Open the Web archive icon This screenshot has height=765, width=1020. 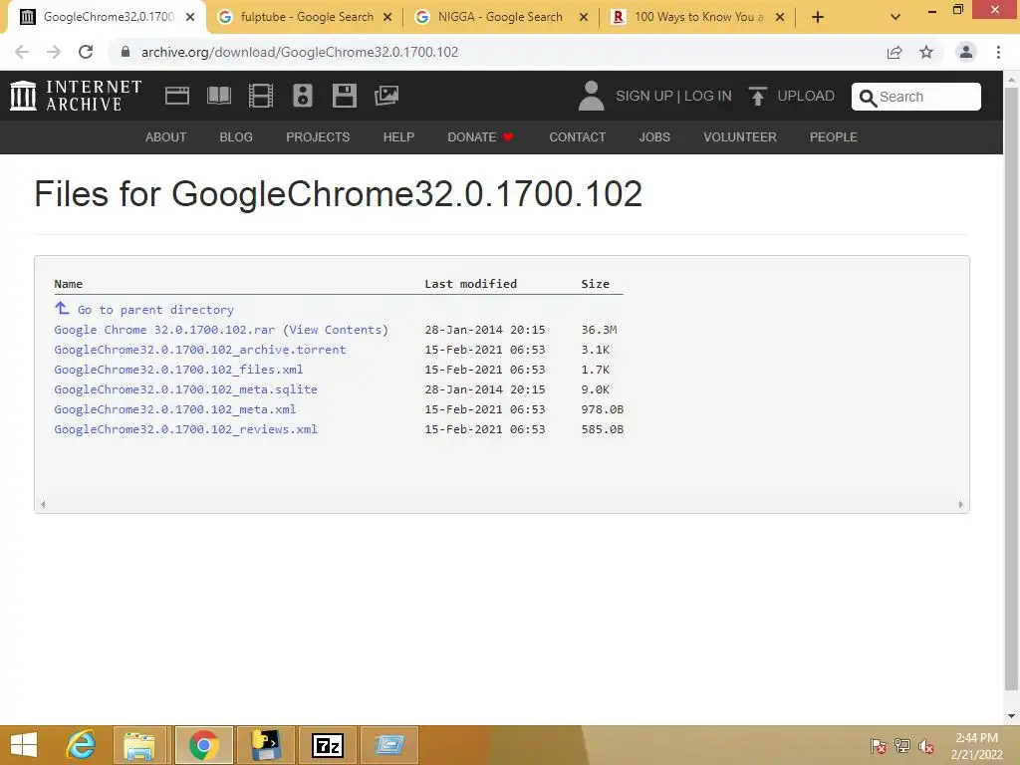click(x=177, y=96)
